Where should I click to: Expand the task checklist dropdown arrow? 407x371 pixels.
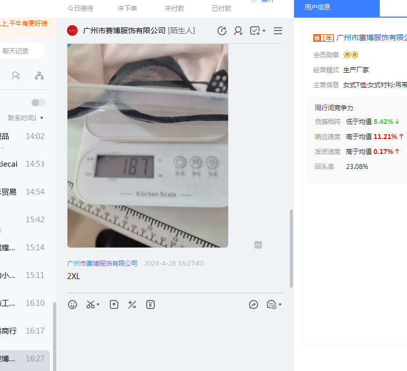264,31
